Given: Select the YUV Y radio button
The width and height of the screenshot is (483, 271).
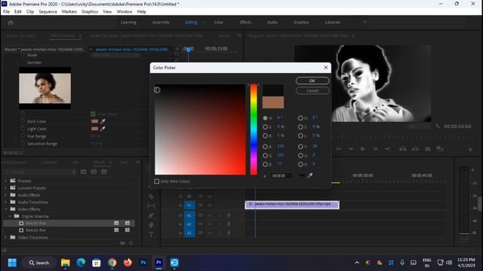Looking at the screenshot, I should click(x=300, y=147).
